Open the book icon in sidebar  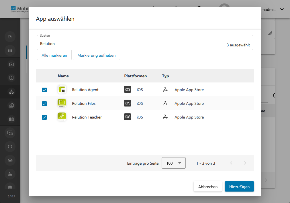point(11,119)
